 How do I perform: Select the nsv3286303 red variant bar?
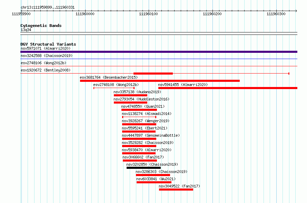[x=153, y=175]
